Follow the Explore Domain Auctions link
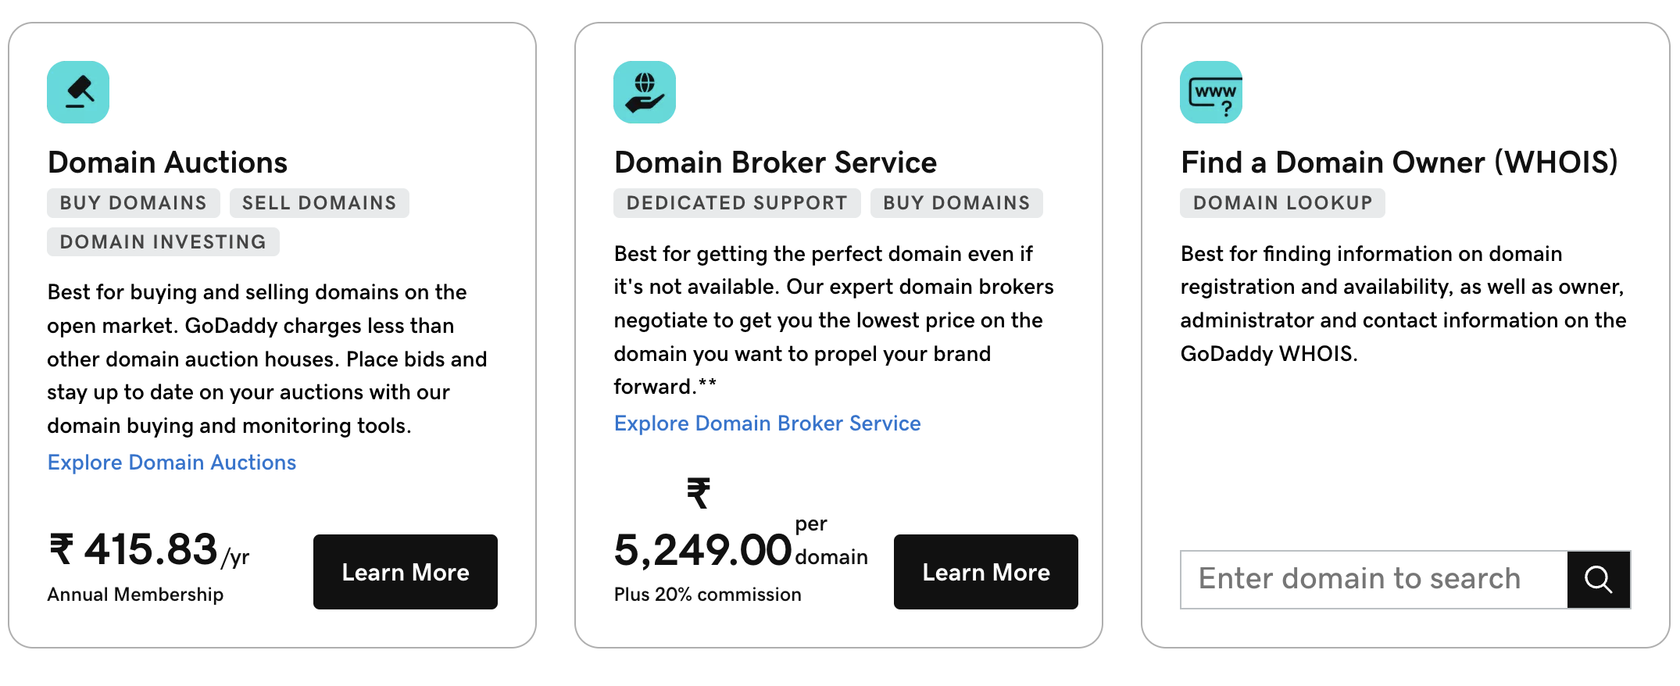The height and width of the screenshot is (686, 1680). coord(171,462)
